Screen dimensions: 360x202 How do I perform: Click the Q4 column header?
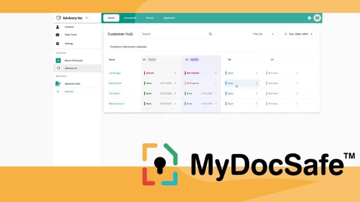pyautogui.click(x=272, y=60)
